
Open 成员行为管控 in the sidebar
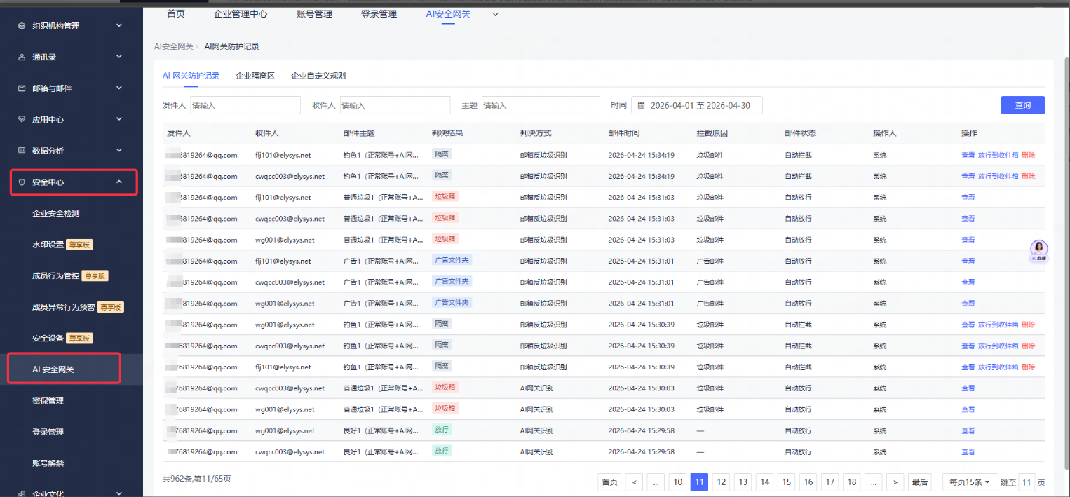(56, 275)
